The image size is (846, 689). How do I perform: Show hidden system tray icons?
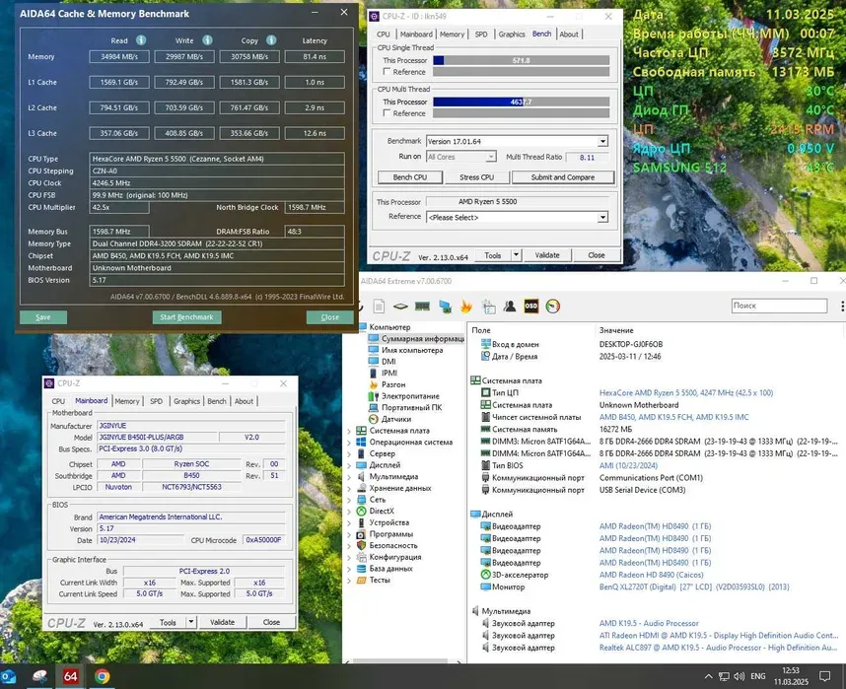[x=708, y=676]
